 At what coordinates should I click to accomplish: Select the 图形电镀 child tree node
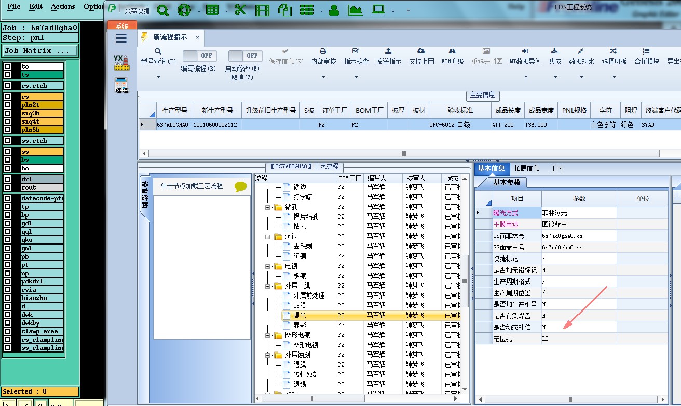click(305, 345)
